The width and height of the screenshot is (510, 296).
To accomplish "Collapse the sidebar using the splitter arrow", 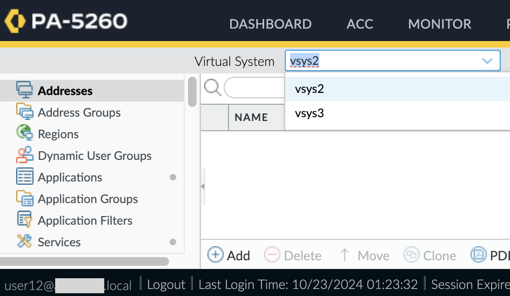I will (x=203, y=186).
